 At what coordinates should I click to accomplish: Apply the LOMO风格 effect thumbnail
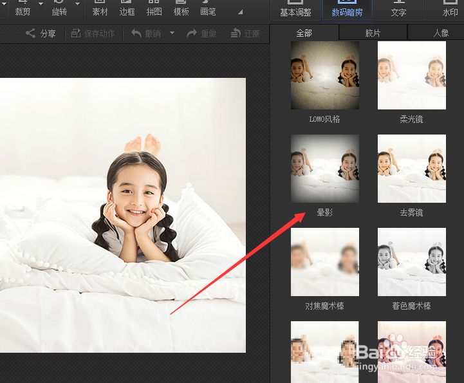325,75
